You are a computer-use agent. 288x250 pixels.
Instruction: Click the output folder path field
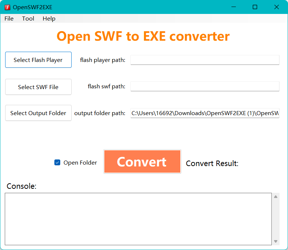tap(205, 113)
